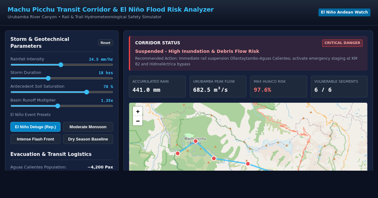Click the Max Huaico Risk card

point(278,86)
